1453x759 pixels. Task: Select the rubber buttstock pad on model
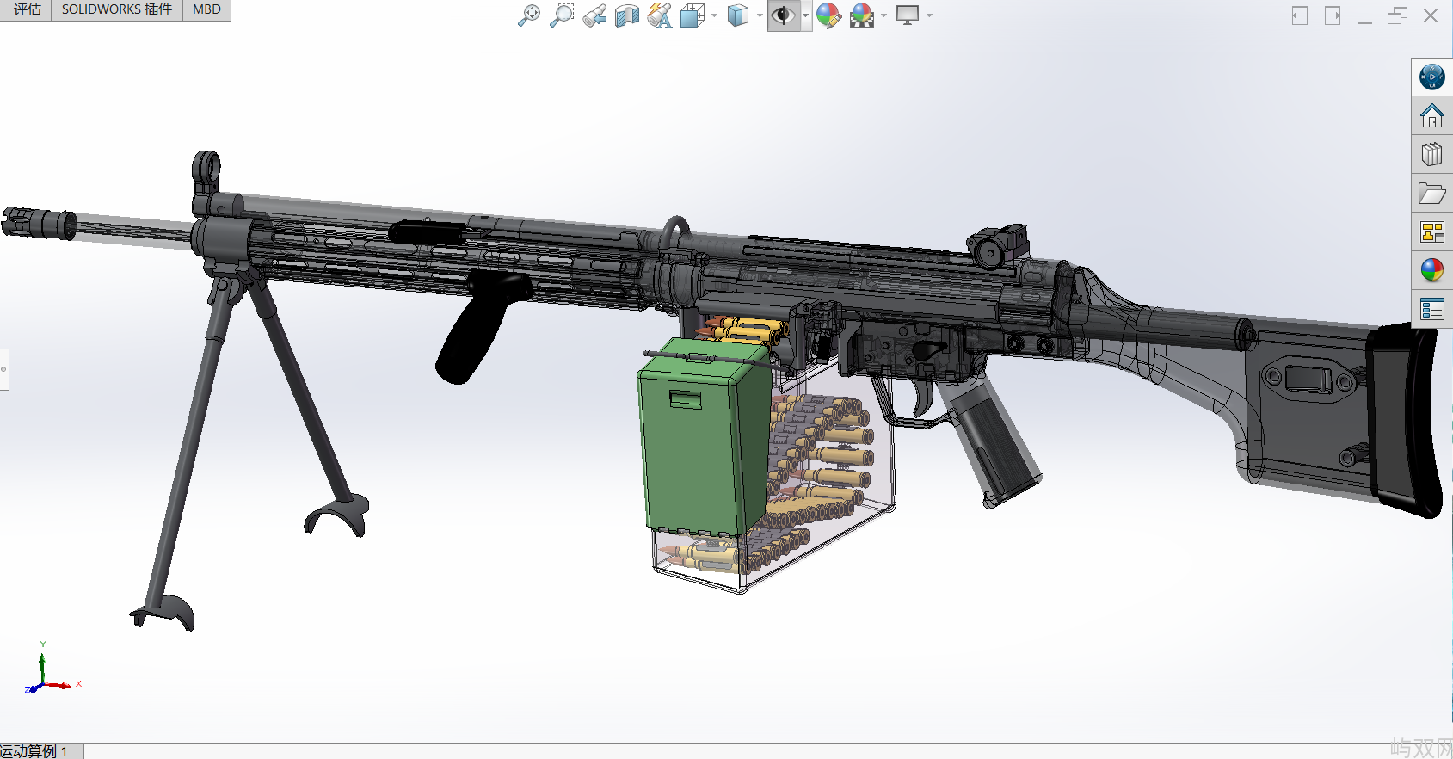click(x=1405, y=420)
